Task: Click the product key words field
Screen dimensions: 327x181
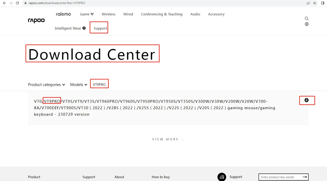Action: (280, 177)
